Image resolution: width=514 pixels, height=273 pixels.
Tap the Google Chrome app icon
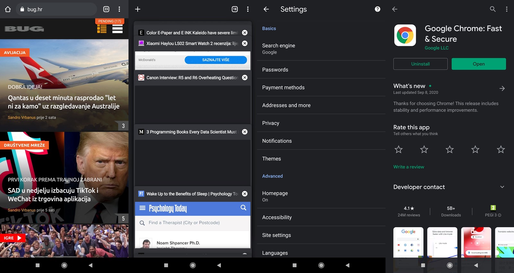(x=405, y=35)
